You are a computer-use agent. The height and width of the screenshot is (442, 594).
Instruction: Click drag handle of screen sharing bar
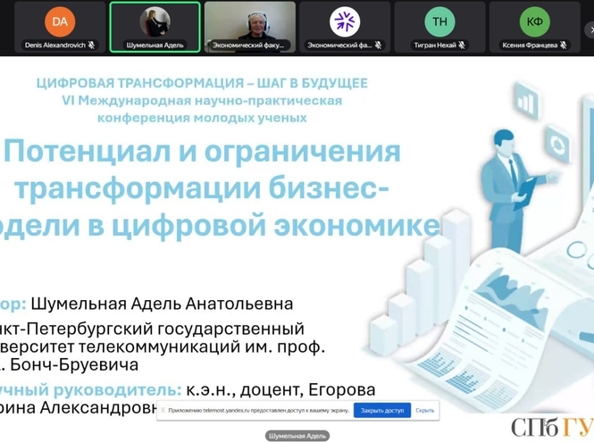(163, 410)
